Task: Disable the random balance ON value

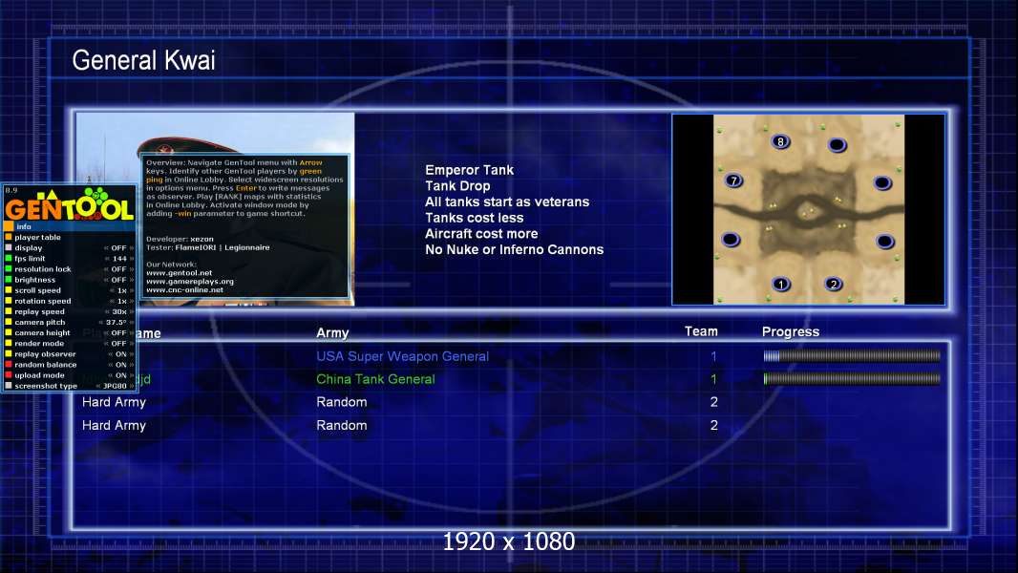Action: point(120,364)
